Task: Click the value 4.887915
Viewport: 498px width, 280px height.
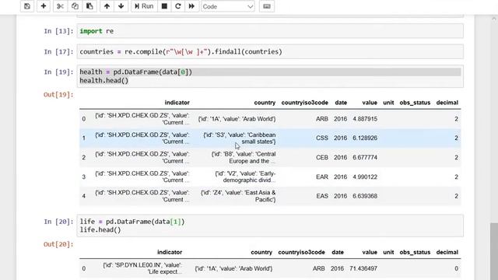Action: 365,119
